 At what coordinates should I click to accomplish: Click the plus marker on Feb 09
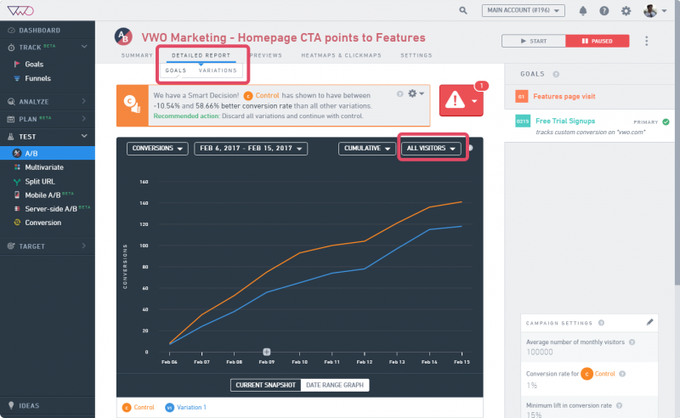(267, 352)
